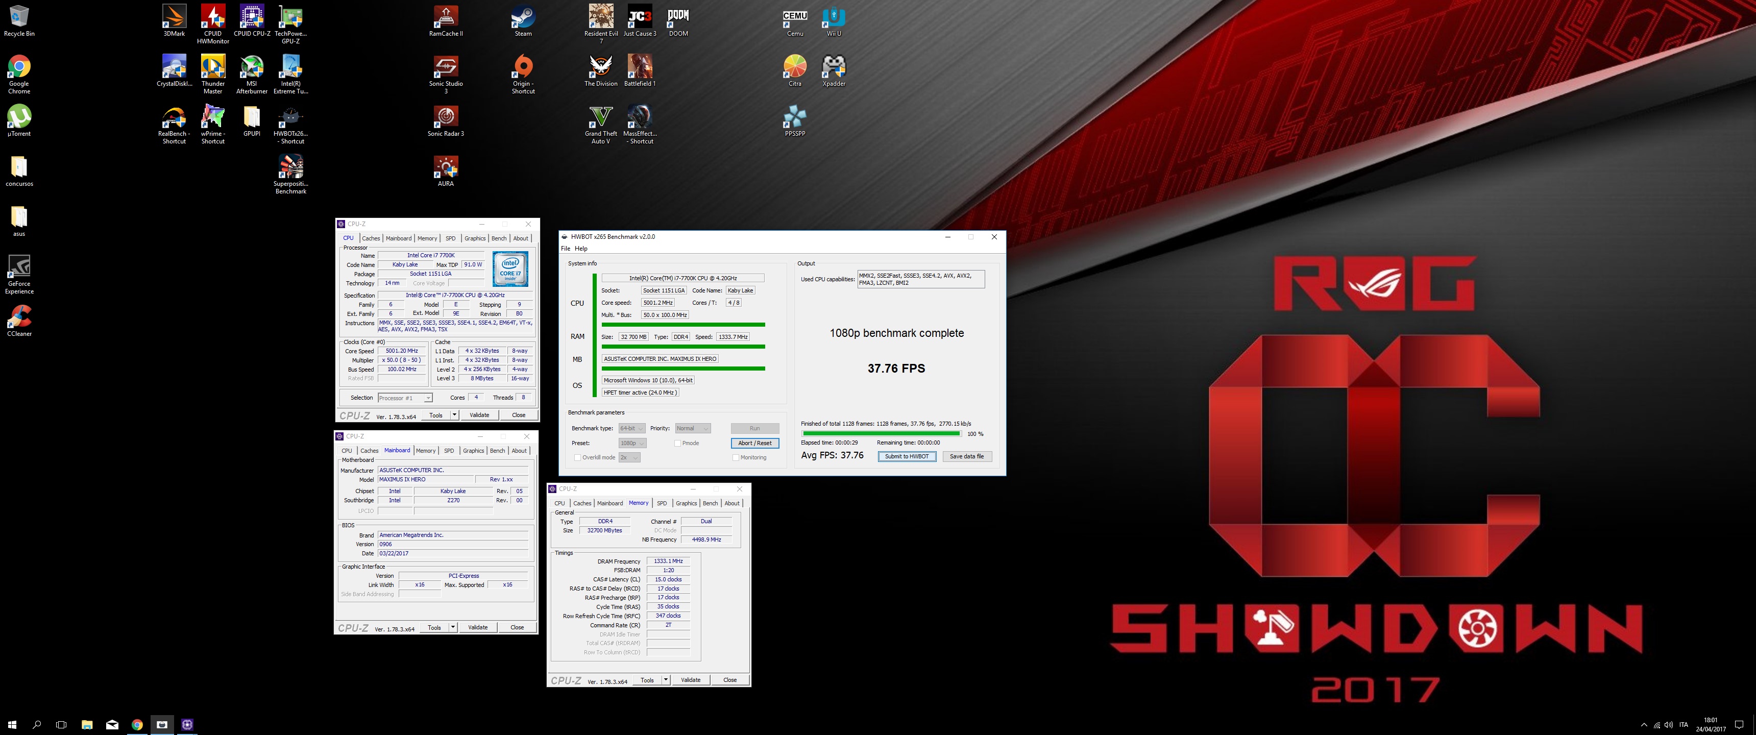This screenshot has height=735, width=1756.
Task: Click the benchmark progress bar at 100%
Action: (x=881, y=434)
